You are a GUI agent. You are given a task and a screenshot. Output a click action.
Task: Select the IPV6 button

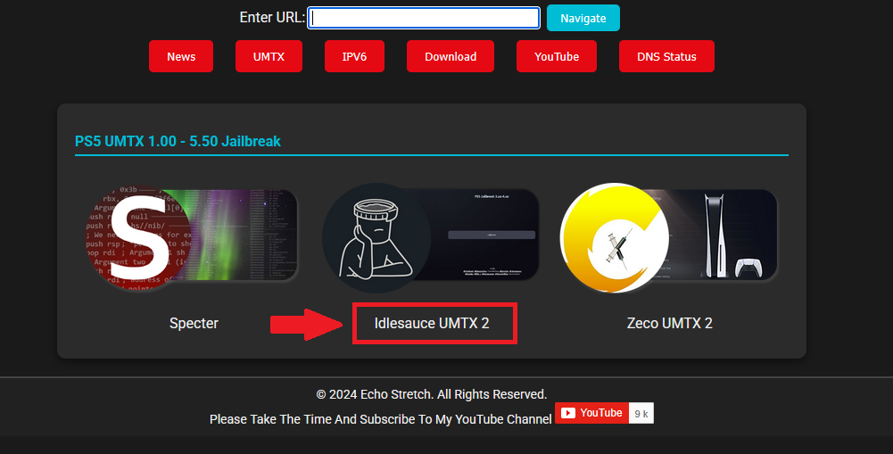(354, 56)
